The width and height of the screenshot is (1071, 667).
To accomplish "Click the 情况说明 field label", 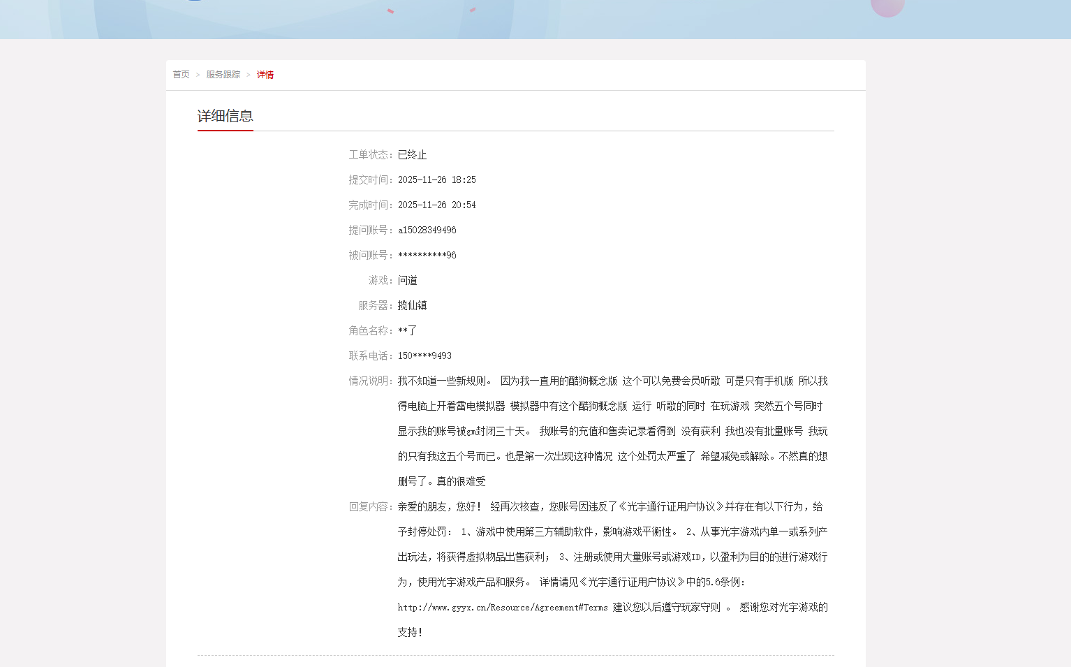I will point(371,381).
